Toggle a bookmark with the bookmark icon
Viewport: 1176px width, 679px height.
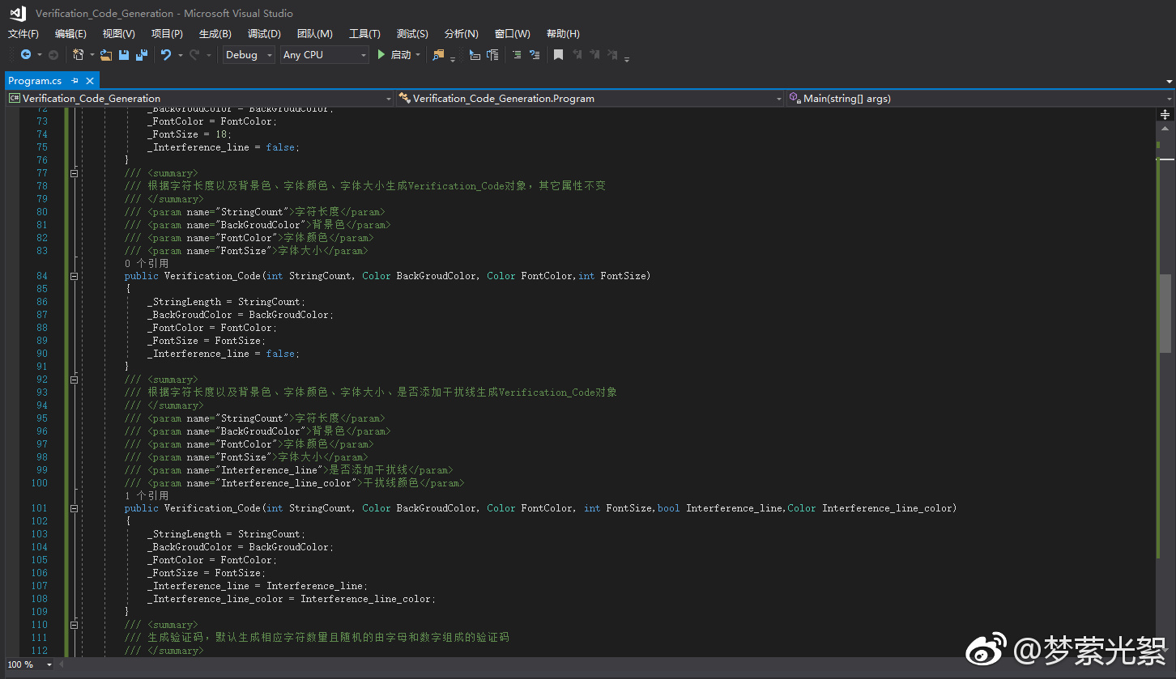coord(558,55)
